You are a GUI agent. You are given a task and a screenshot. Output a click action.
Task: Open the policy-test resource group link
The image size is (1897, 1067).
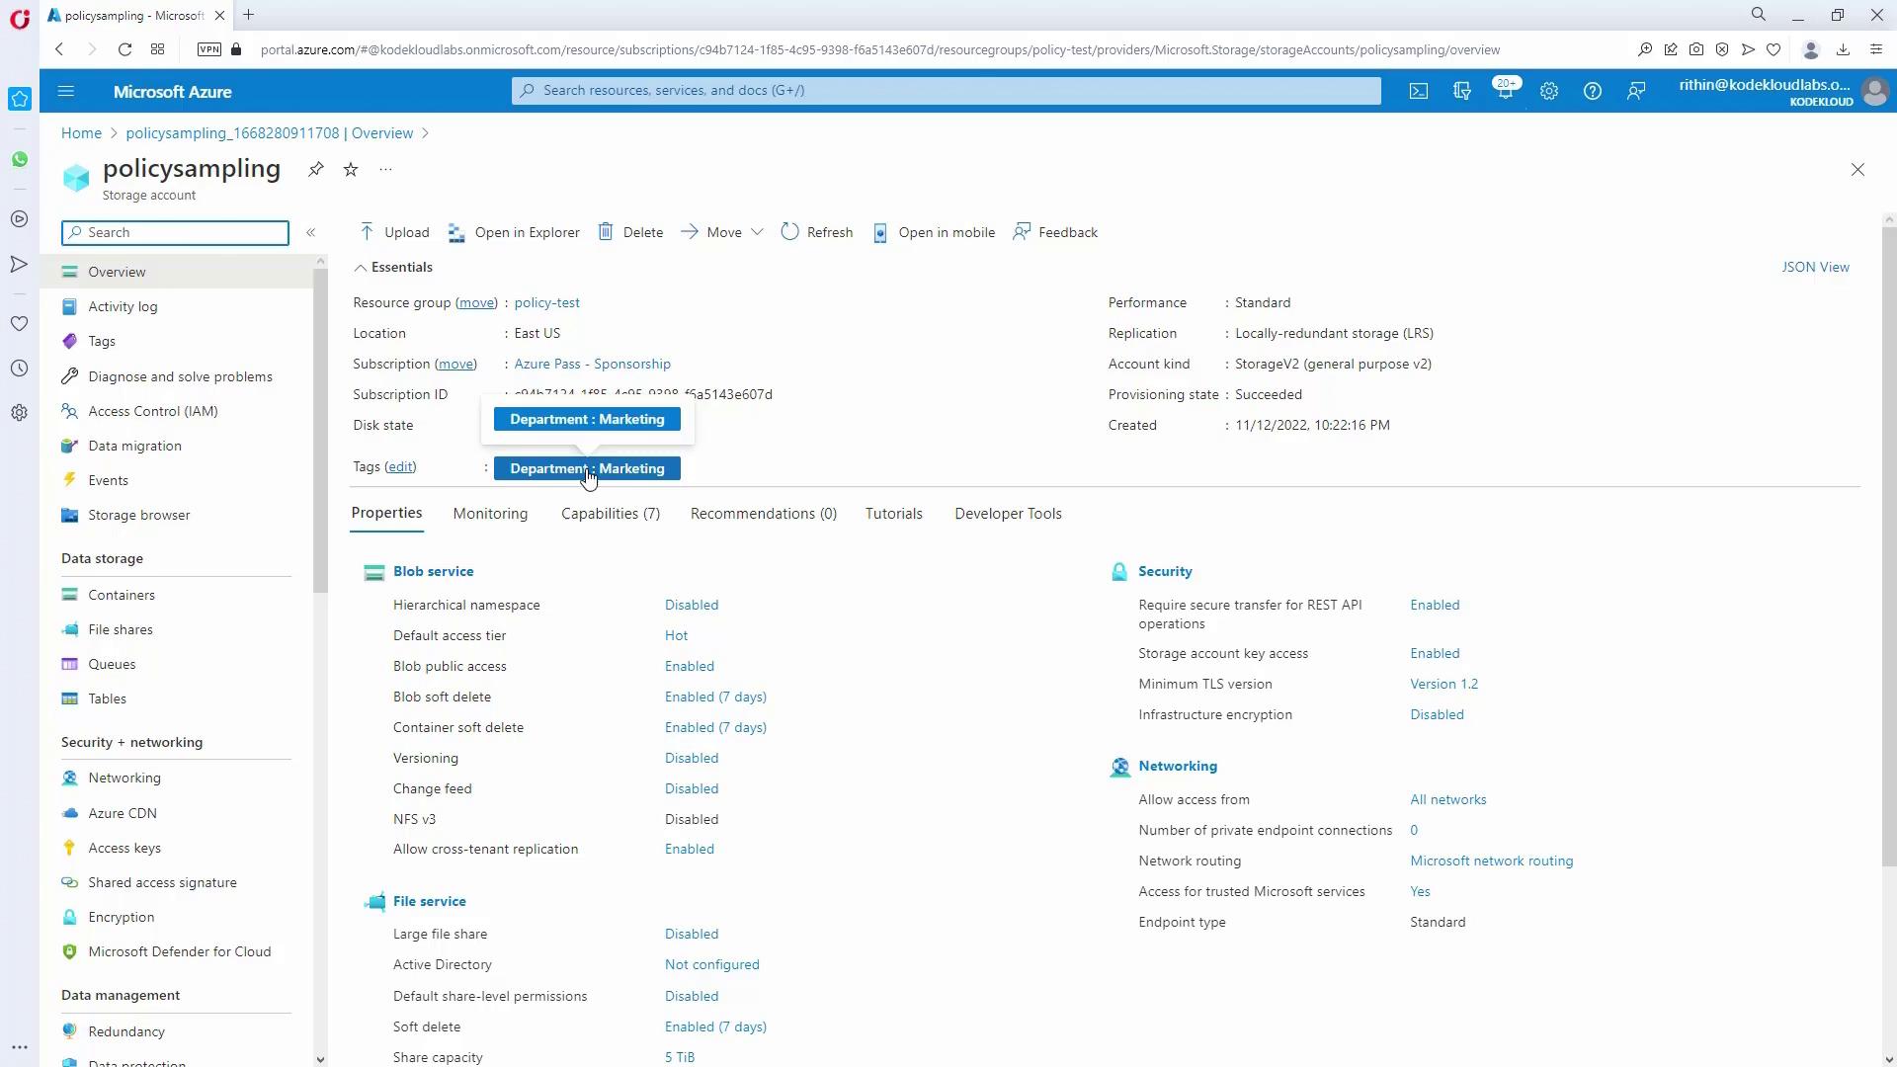(x=546, y=303)
